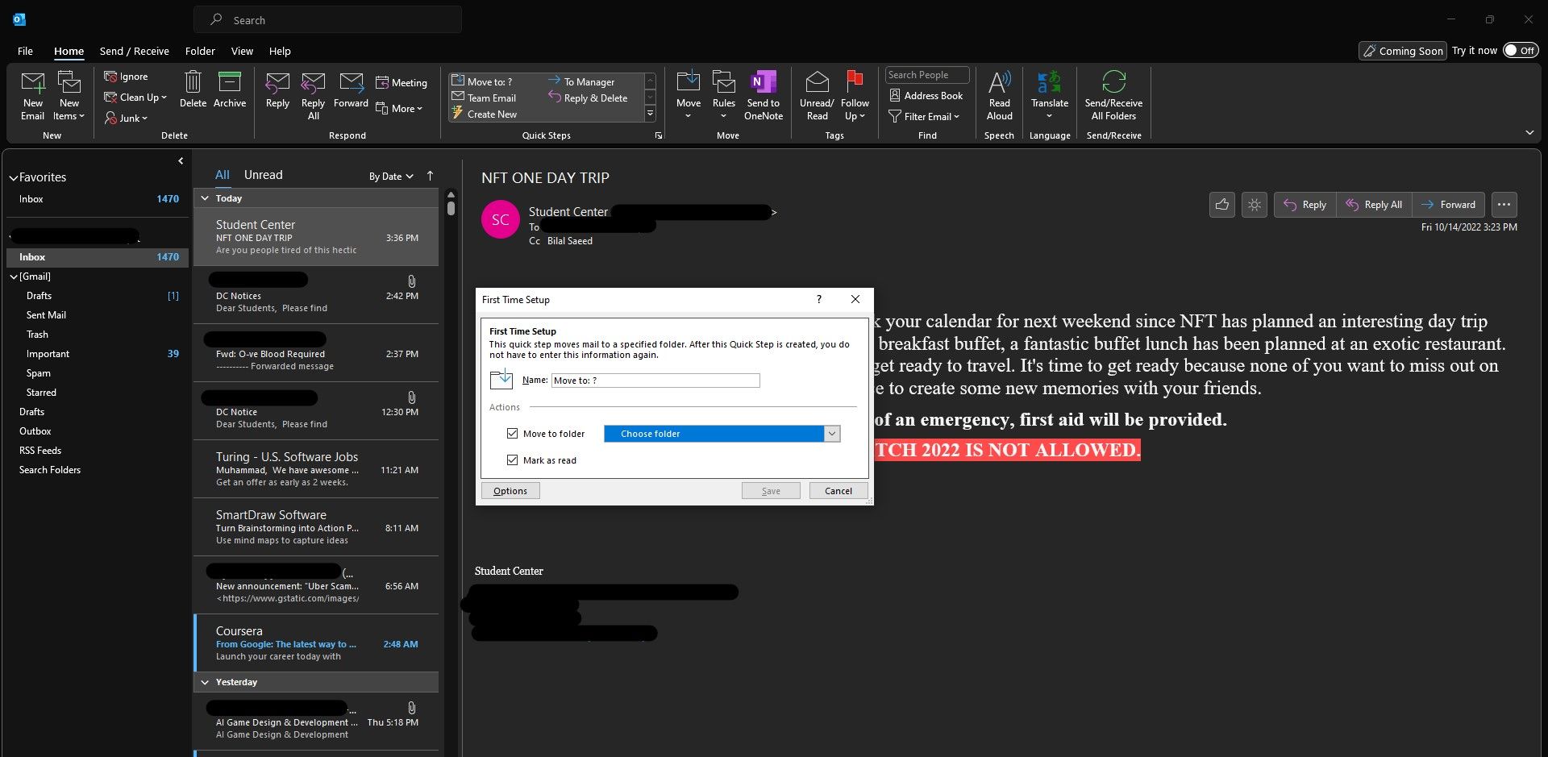Forward the current email
The height and width of the screenshot is (757, 1548).
tap(351, 91)
